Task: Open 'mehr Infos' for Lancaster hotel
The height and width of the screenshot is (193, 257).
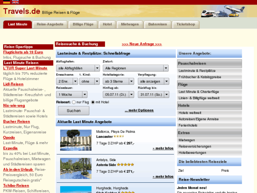Action: (x=163, y=148)
